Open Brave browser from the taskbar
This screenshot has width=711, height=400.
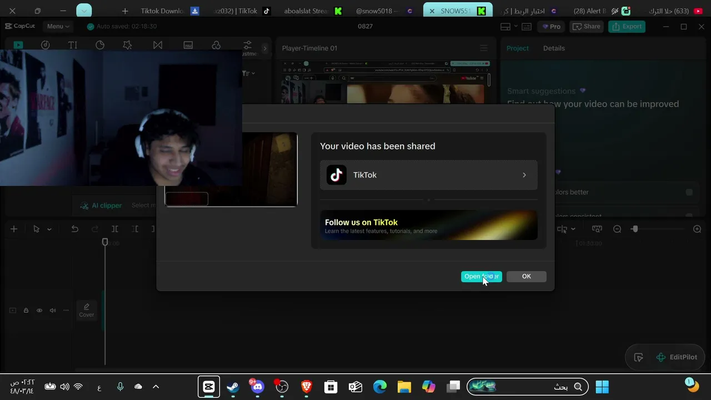point(306,387)
